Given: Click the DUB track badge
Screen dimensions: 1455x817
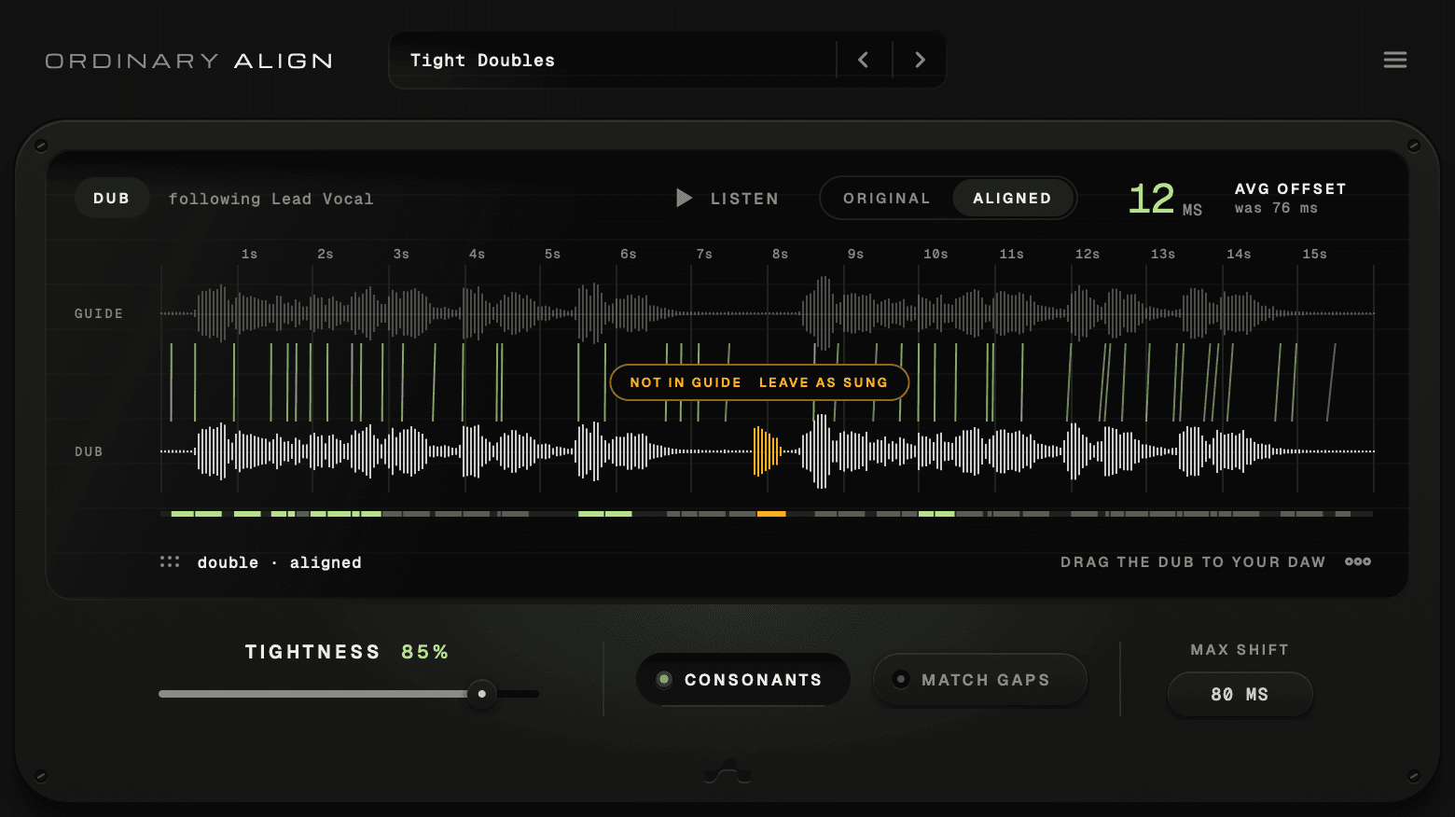Looking at the screenshot, I should (x=111, y=198).
